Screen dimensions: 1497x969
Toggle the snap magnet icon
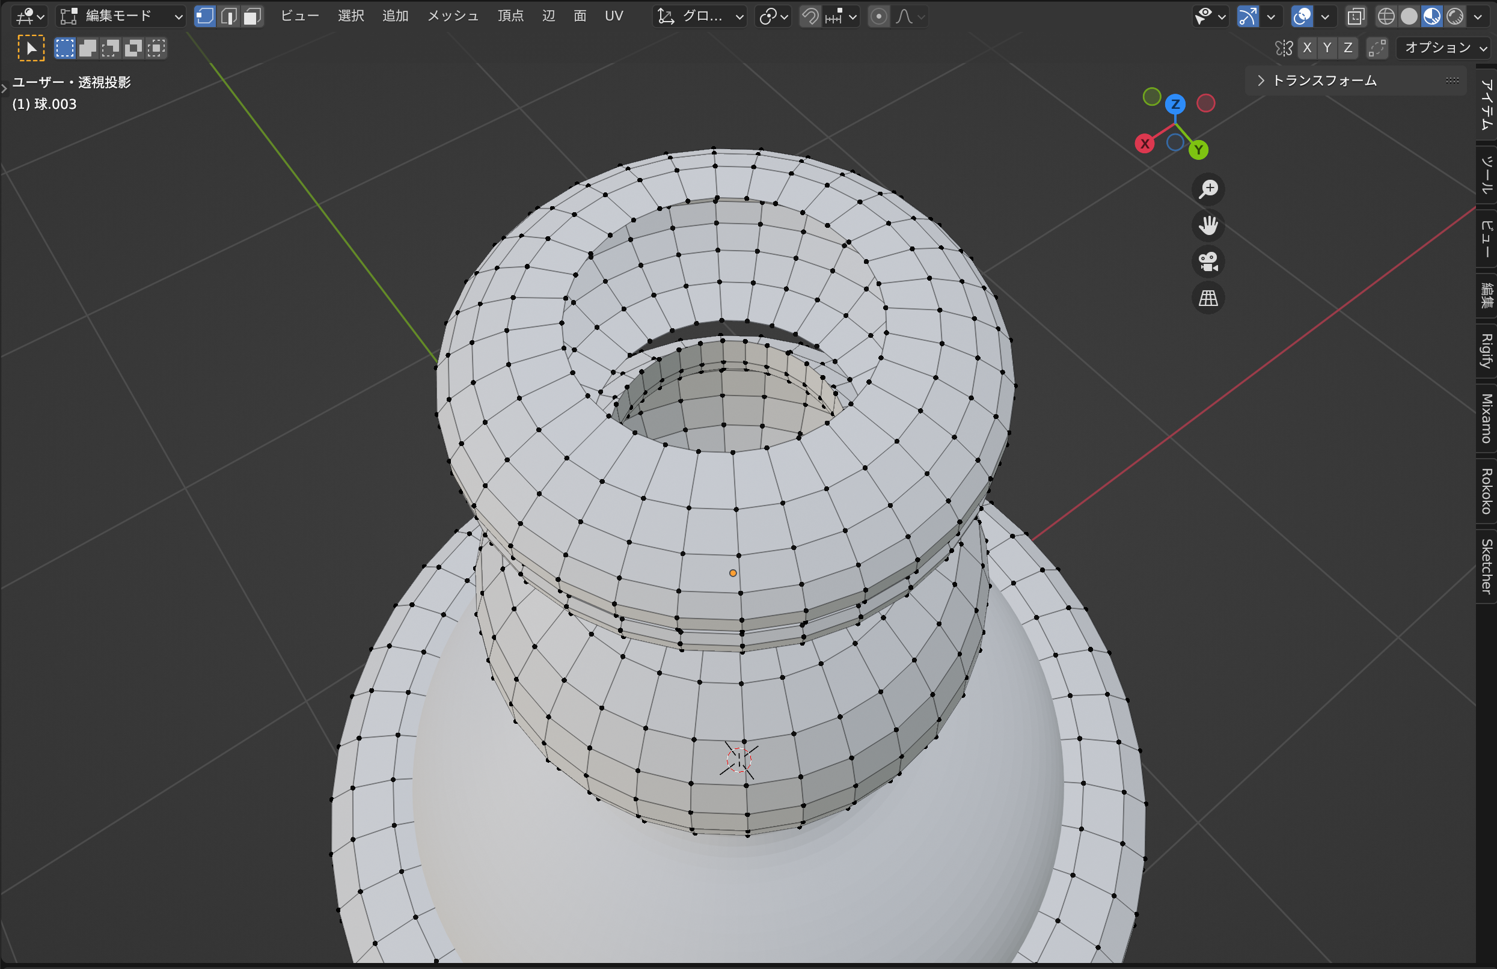pyautogui.click(x=811, y=16)
